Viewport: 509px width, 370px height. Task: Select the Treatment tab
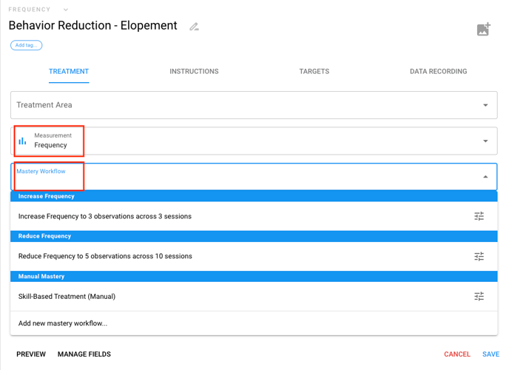(x=69, y=72)
